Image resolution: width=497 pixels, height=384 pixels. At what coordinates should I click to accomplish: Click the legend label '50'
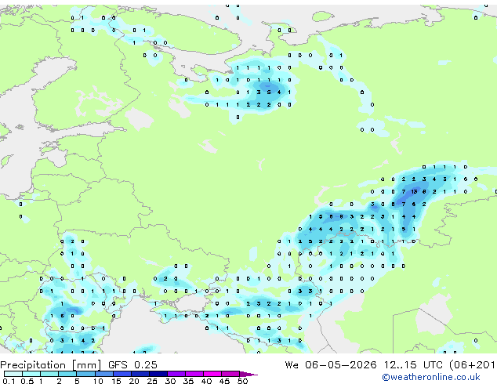pyautogui.click(x=242, y=381)
